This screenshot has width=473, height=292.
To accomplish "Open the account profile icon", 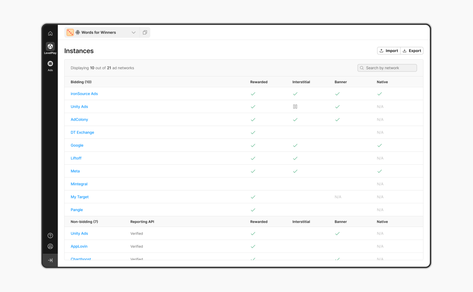I will [50, 246].
